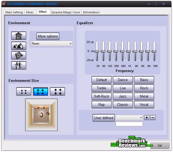Screen dimensions: 173x152
Task: Click the room preview thumbnail
Action: click(41, 115)
